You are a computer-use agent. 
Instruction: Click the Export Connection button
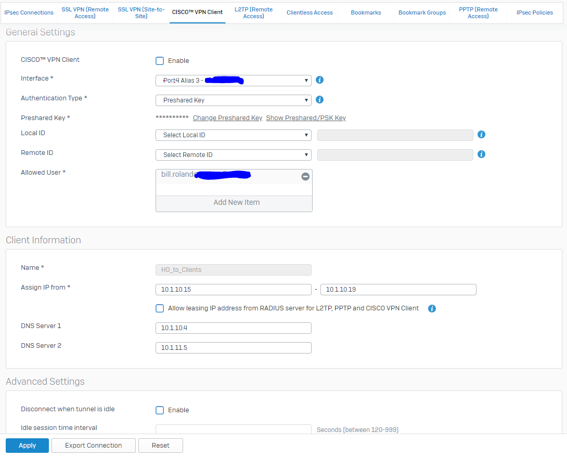click(94, 446)
